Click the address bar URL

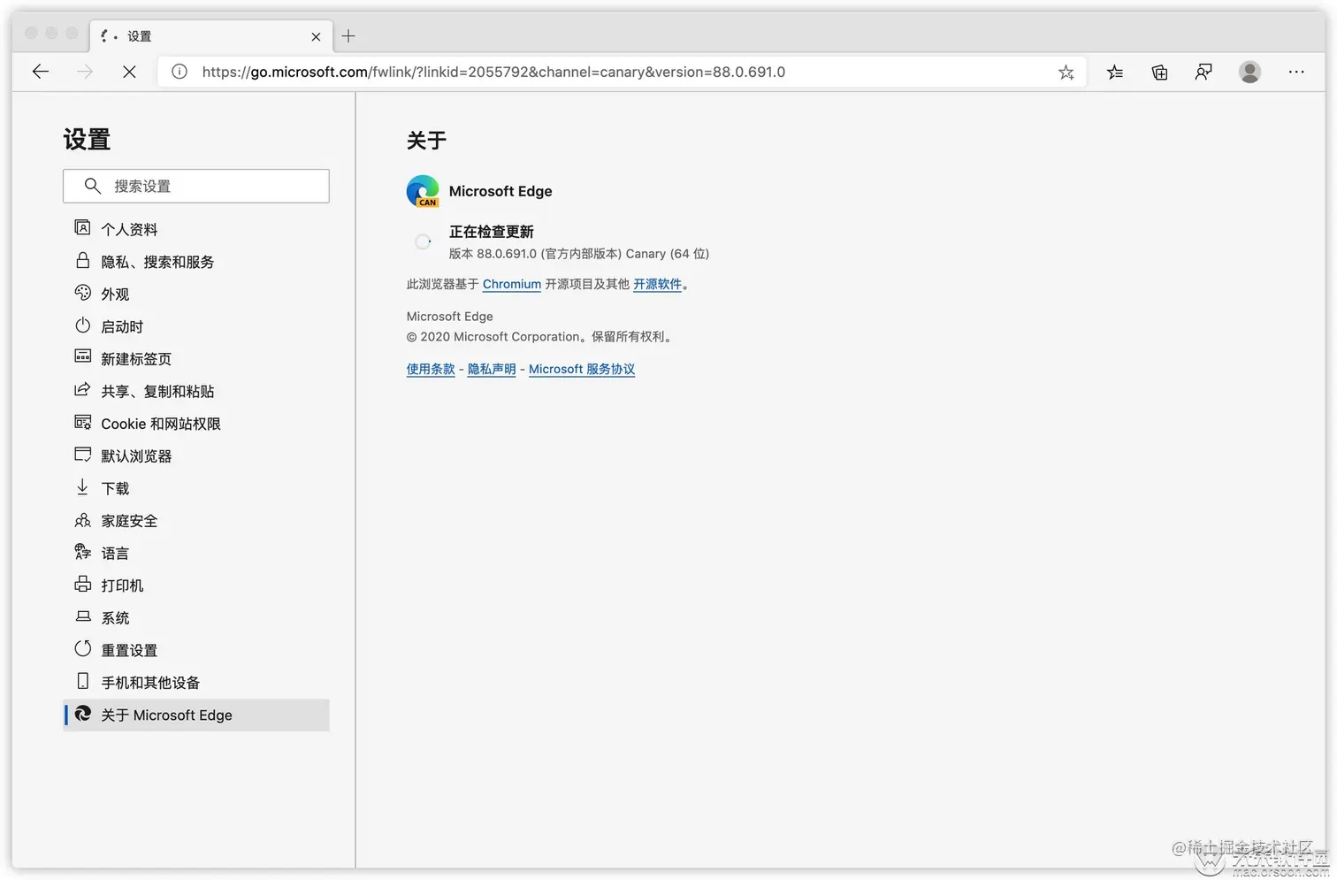(x=493, y=72)
